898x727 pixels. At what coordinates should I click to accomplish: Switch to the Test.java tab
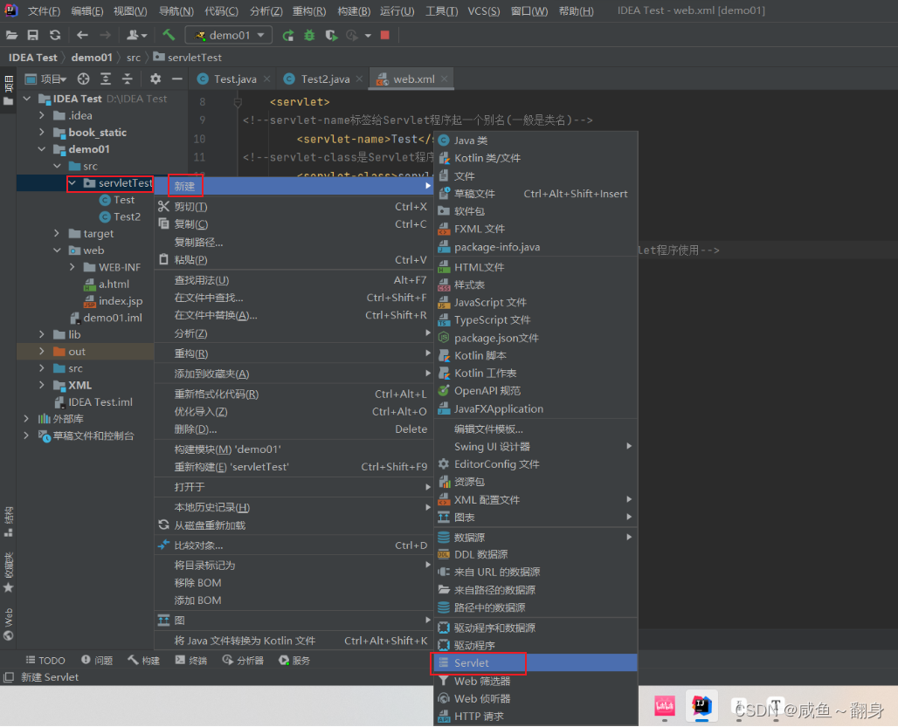click(235, 79)
